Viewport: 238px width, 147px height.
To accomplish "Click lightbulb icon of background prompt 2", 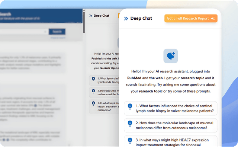I will pos(93,91).
